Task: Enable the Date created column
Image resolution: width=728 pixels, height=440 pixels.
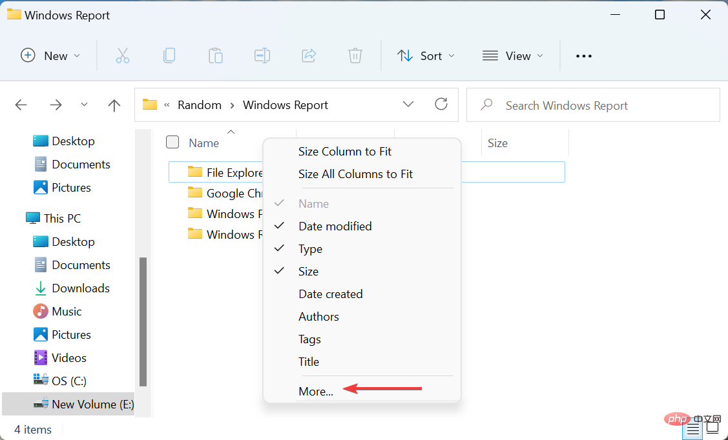Action: click(x=330, y=294)
